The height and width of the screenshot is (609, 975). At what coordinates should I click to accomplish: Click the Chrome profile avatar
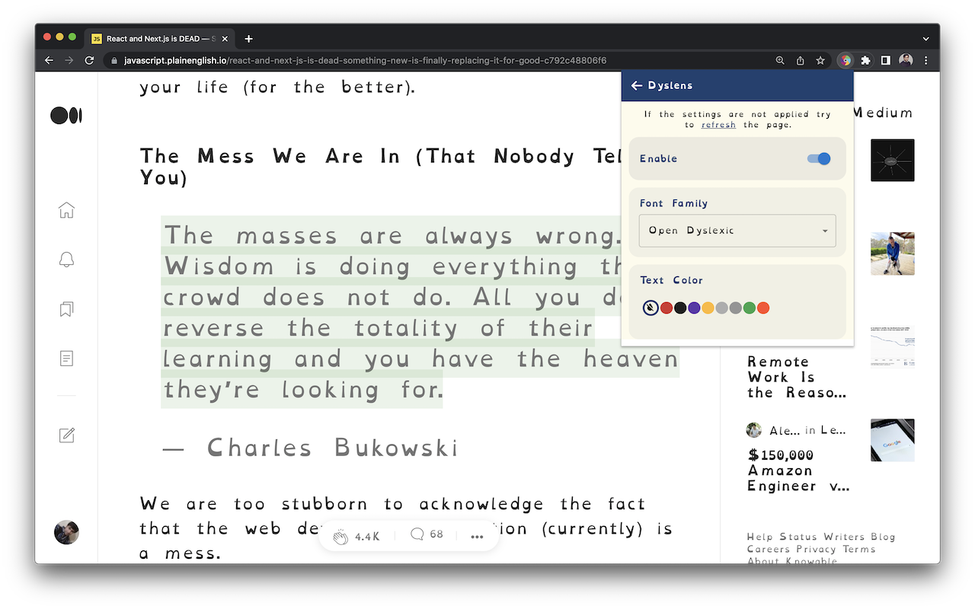[906, 60]
